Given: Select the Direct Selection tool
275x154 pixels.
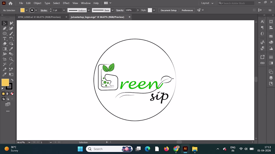Looking at the screenshot, I should click(x=11, y=23).
